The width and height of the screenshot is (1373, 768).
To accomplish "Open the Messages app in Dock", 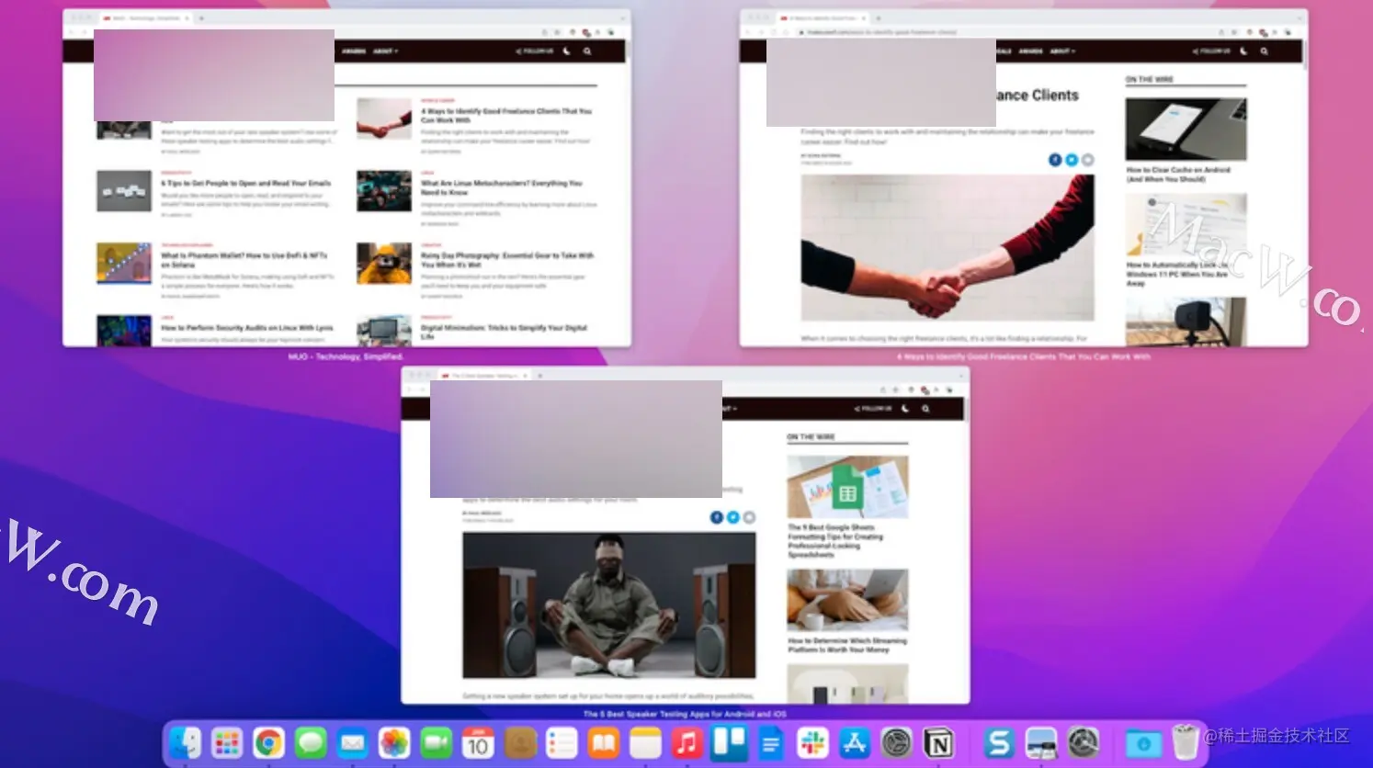I will 311,742.
